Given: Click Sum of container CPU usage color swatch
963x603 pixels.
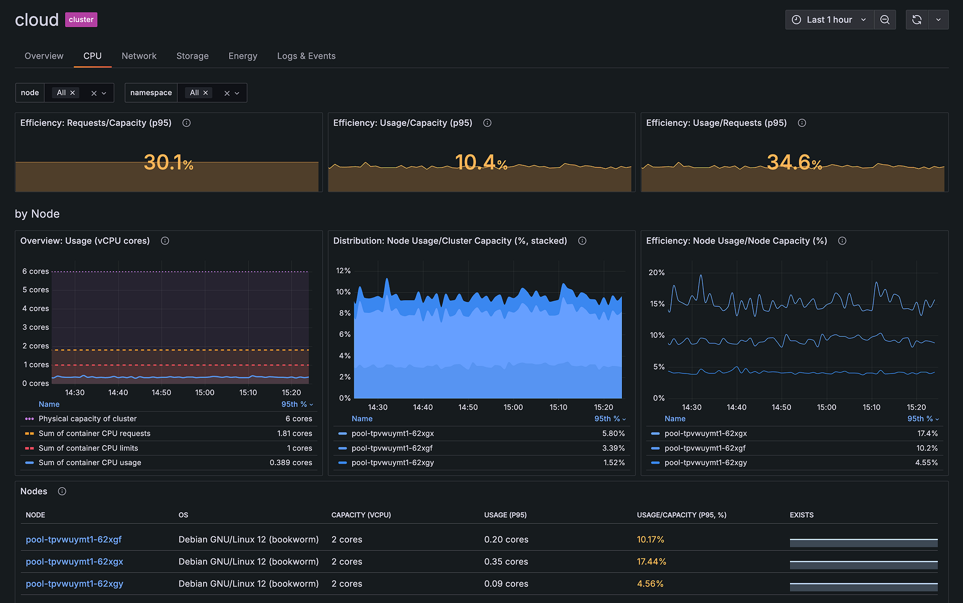Looking at the screenshot, I should coord(30,463).
